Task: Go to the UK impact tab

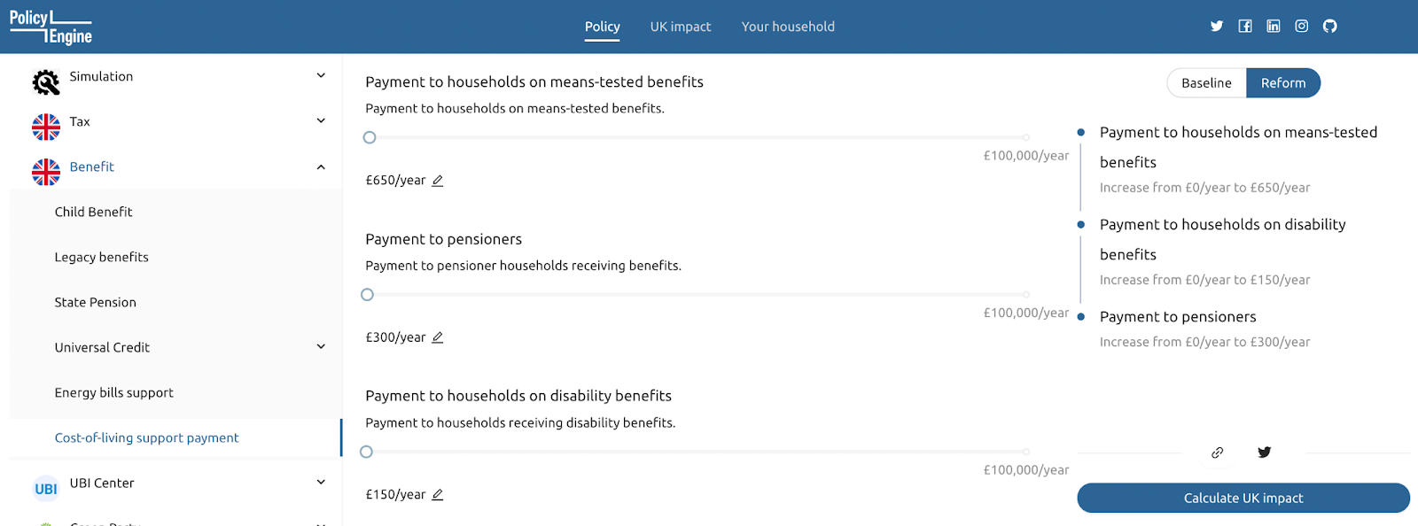Action: pos(681,27)
